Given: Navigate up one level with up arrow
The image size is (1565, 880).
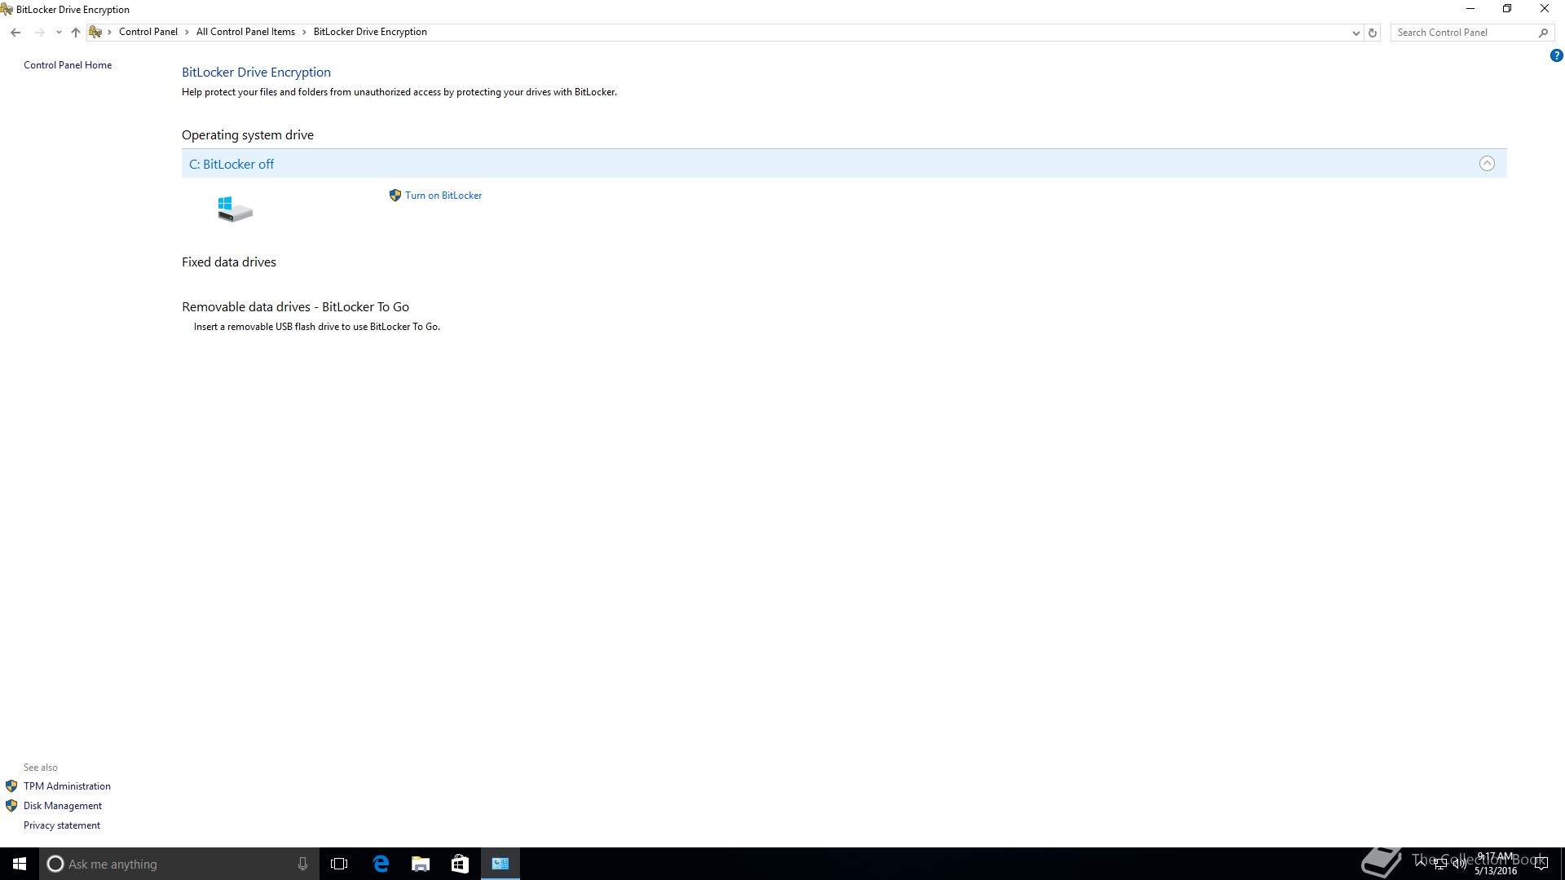Looking at the screenshot, I should [76, 33].
